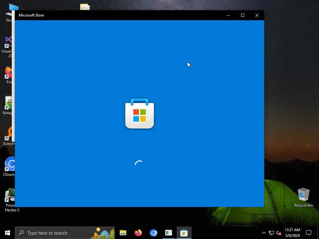Minimize the Microsoft Store window
Image resolution: width=319 pixels, height=239 pixels.
click(x=228, y=15)
